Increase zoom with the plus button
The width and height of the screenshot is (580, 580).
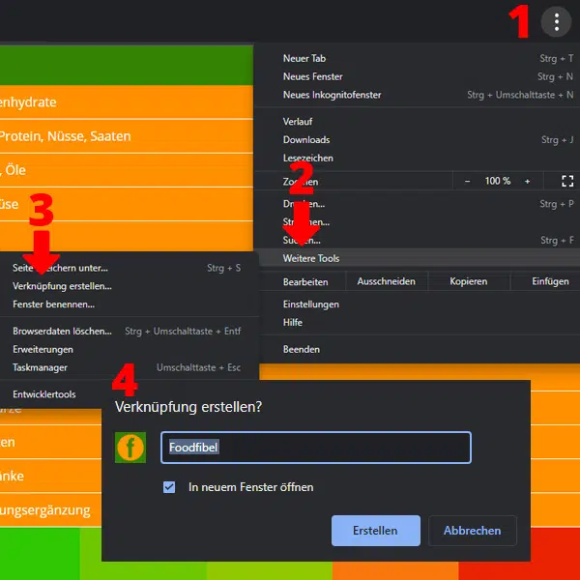point(527,181)
